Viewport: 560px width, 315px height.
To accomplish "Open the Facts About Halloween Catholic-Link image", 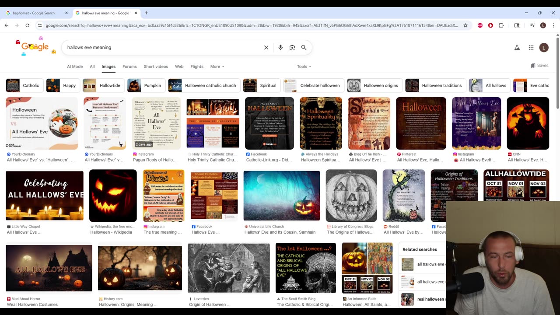I will pos(269,123).
